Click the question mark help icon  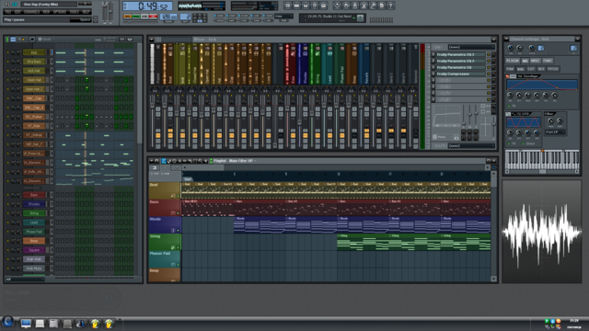(x=390, y=6)
